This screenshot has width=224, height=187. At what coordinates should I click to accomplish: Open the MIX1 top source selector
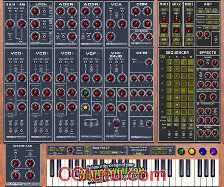[x=164, y=10]
